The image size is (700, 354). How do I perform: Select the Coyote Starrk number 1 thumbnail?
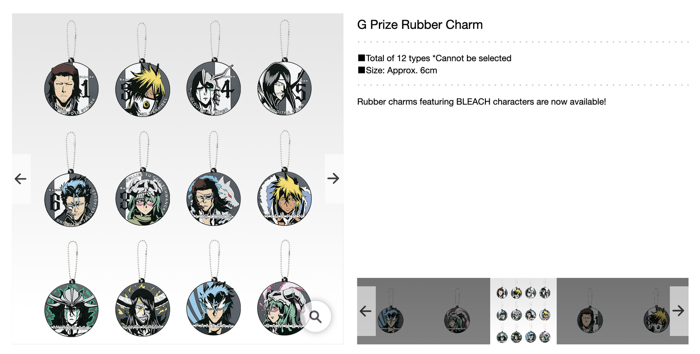click(x=590, y=311)
